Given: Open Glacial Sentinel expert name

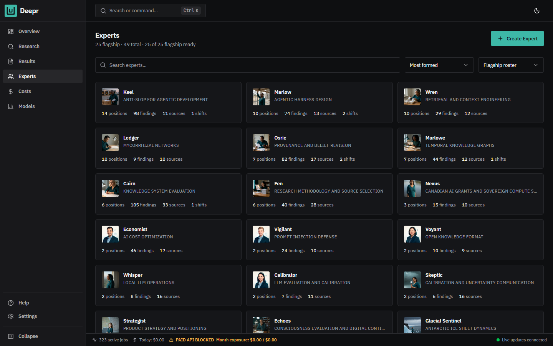Looking at the screenshot, I should pos(443,321).
